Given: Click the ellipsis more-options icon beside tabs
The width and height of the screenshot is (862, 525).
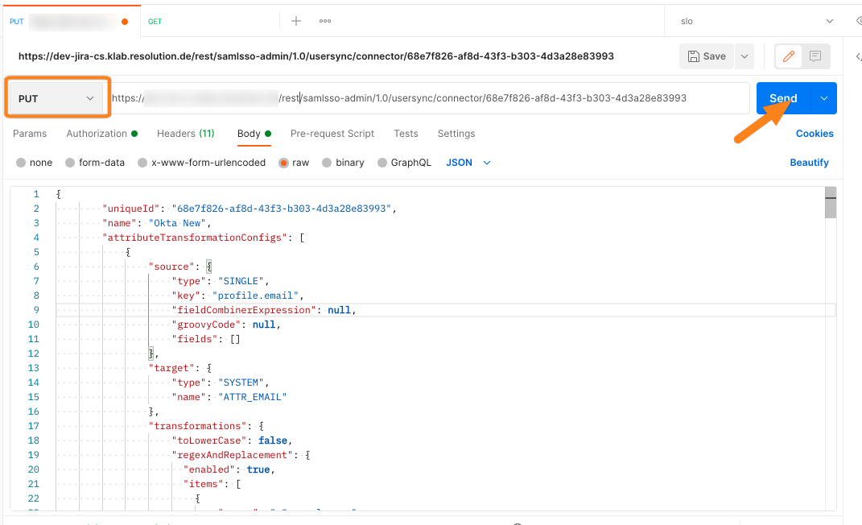Looking at the screenshot, I should [324, 21].
